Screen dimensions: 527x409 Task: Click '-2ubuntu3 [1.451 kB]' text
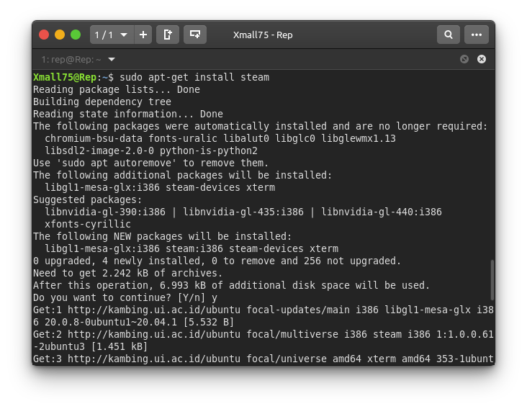[x=91, y=346]
